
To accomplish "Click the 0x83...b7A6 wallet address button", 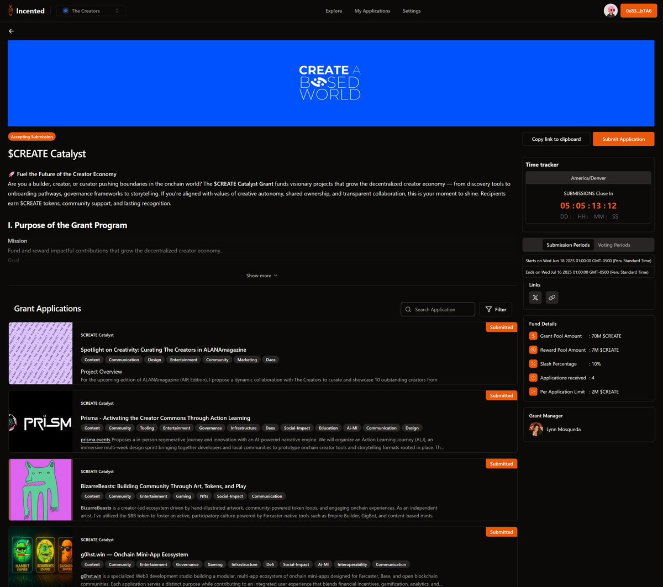I will pyautogui.click(x=638, y=10).
